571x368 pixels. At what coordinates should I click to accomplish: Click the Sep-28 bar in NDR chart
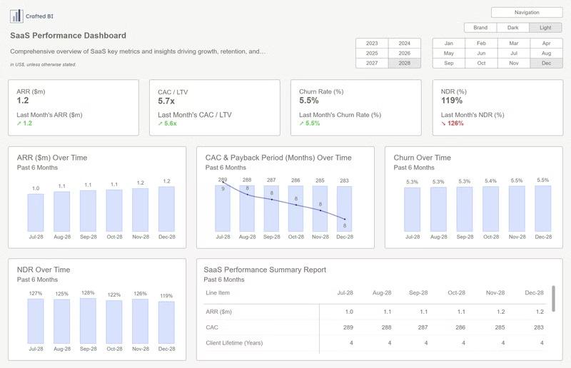click(88, 321)
